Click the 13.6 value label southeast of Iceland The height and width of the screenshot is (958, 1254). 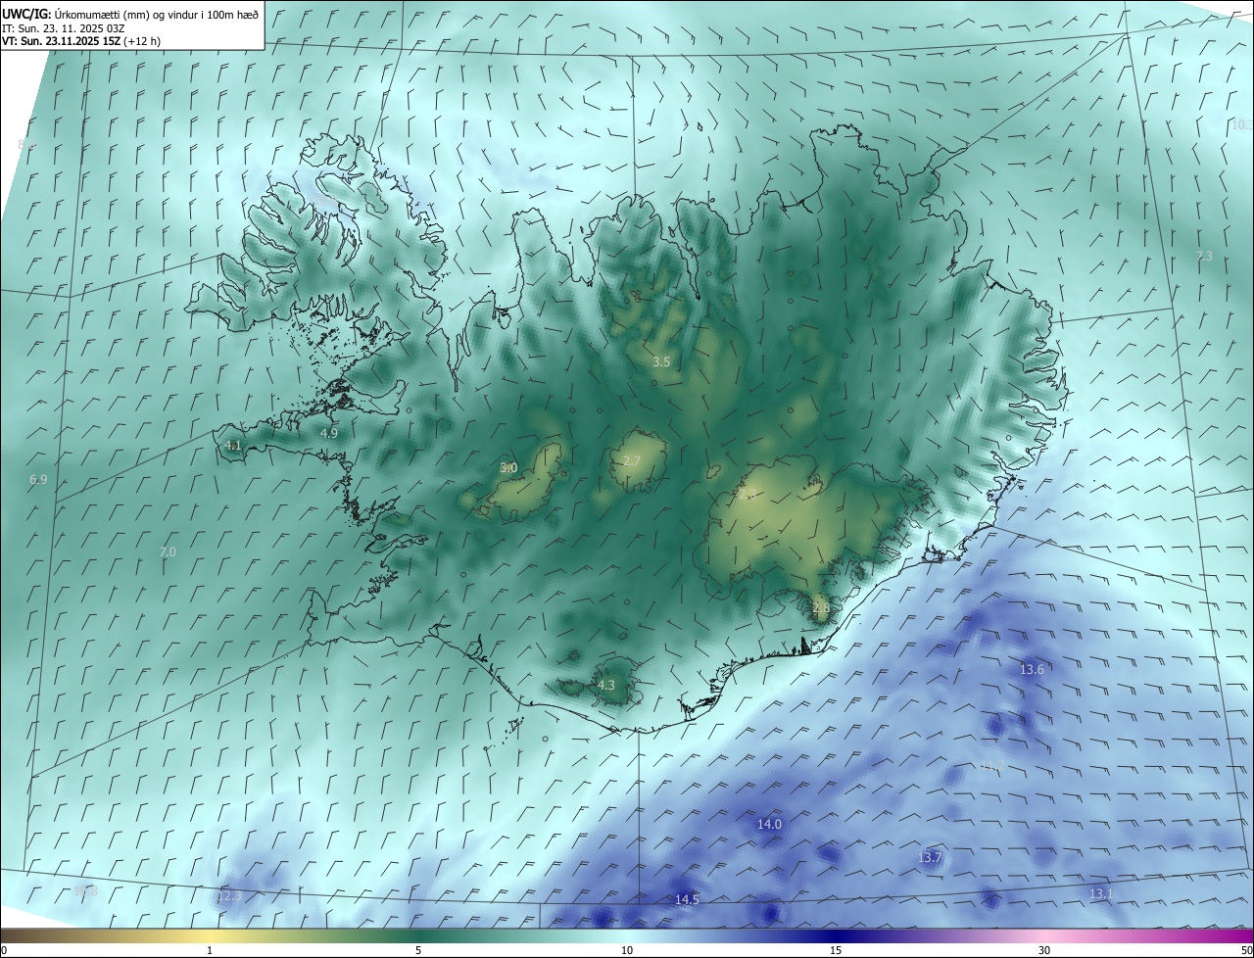click(1032, 670)
